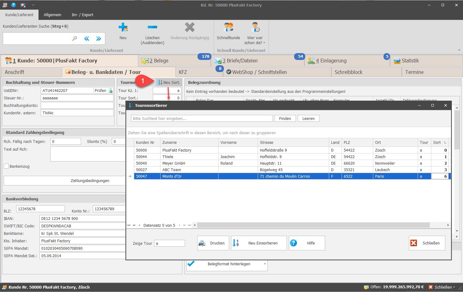Go to previous record in data navigator

click(x=139, y=225)
